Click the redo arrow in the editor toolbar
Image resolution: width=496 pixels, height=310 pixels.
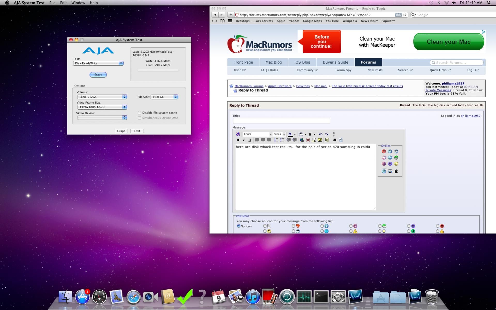coord(326,134)
